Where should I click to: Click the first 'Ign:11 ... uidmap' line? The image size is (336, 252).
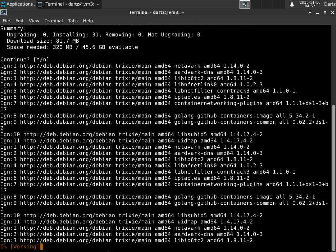coord(126,140)
